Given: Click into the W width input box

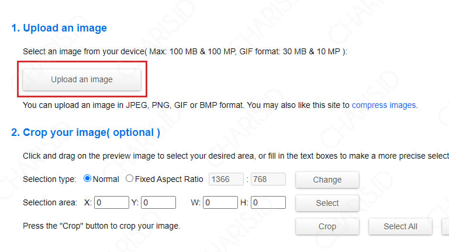Looking at the screenshot, I should (220, 202).
